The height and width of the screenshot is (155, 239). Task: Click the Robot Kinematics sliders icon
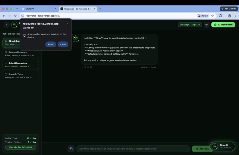(x=6, y=63)
